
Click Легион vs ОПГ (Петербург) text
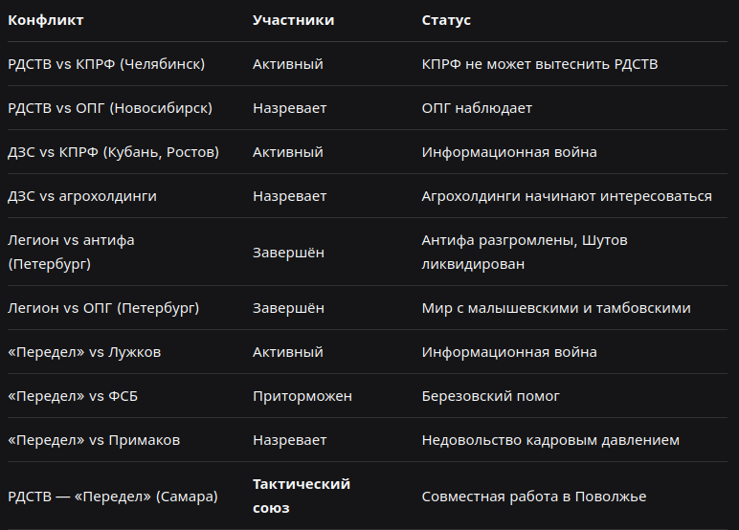pyautogui.click(x=103, y=308)
